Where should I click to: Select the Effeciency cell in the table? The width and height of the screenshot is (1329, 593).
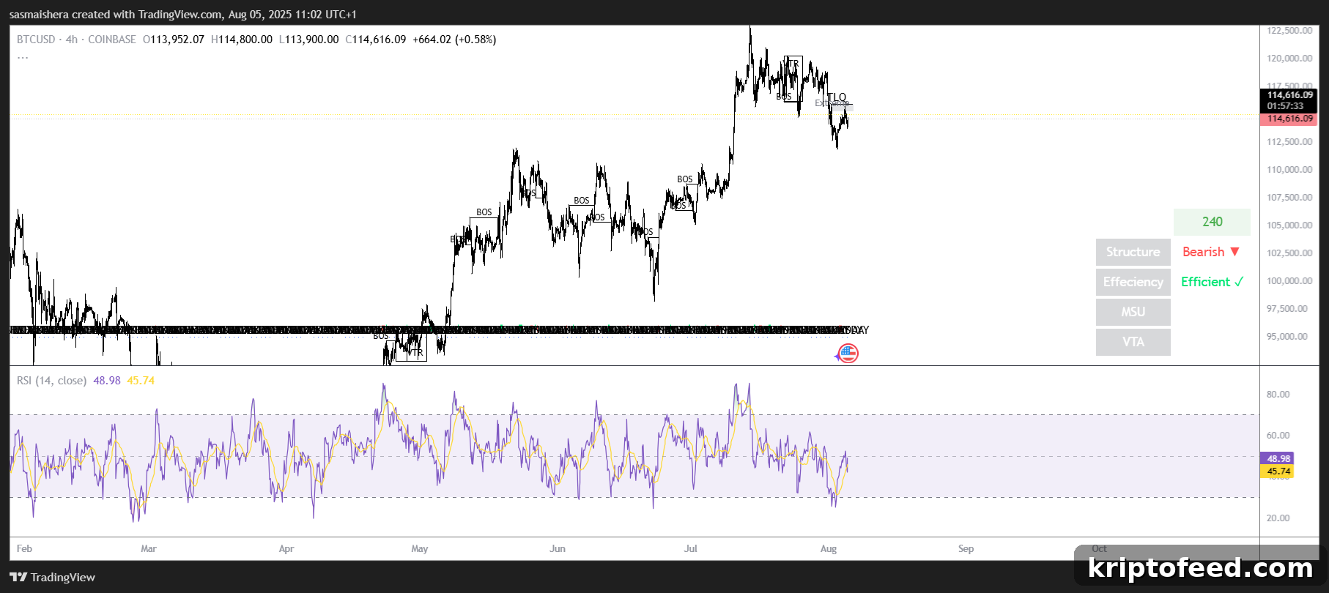(x=1133, y=282)
